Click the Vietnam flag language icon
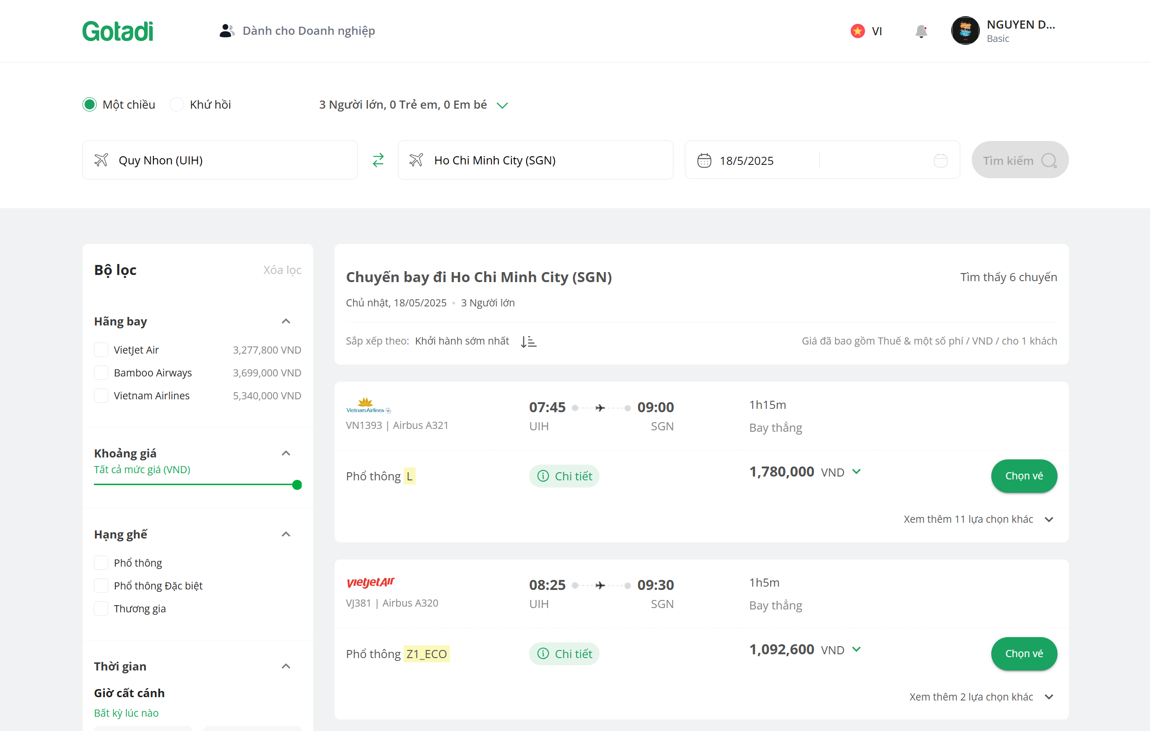The image size is (1150, 731). 857,31
